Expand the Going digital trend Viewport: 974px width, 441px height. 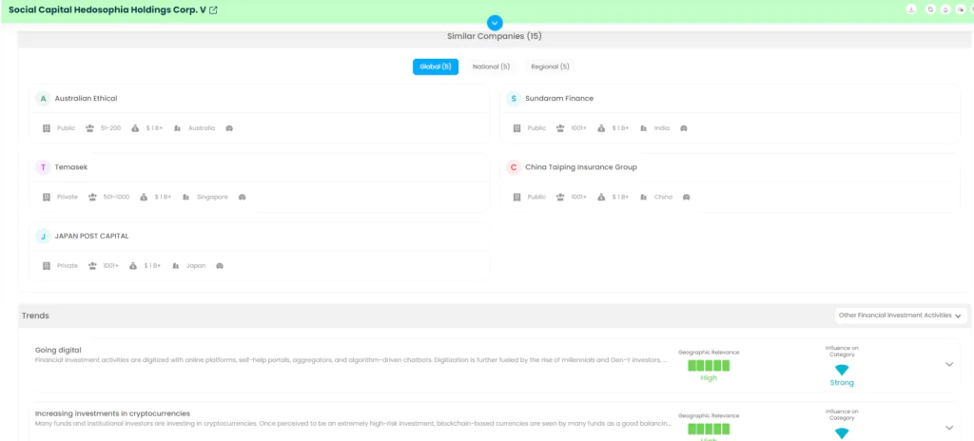pyautogui.click(x=949, y=365)
